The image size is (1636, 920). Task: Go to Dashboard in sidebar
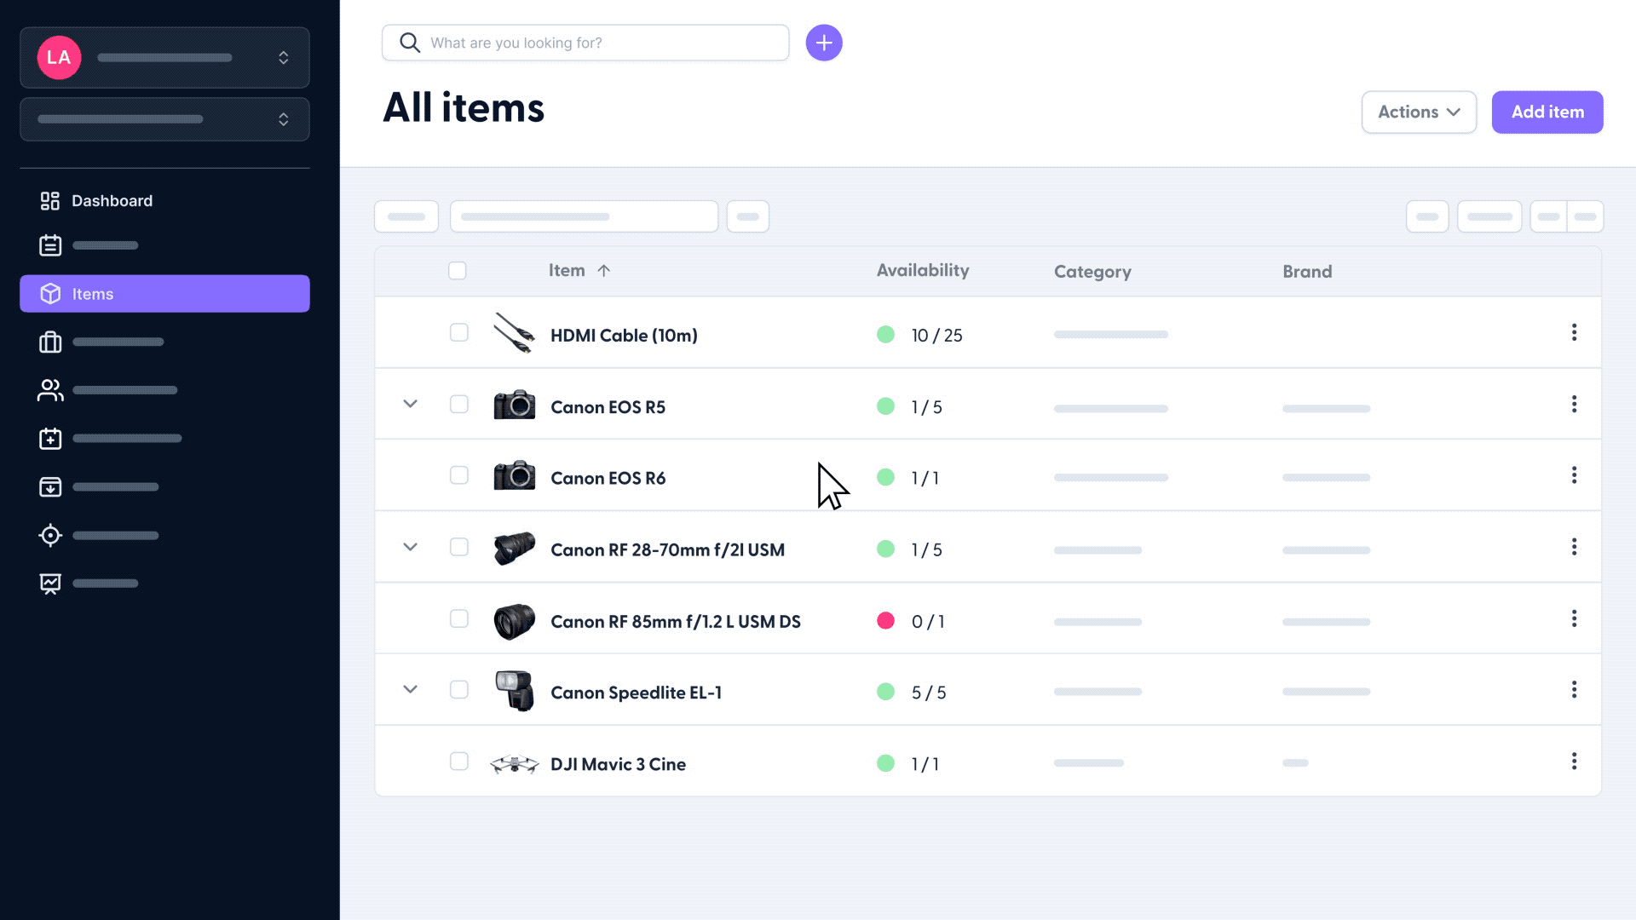(112, 201)
